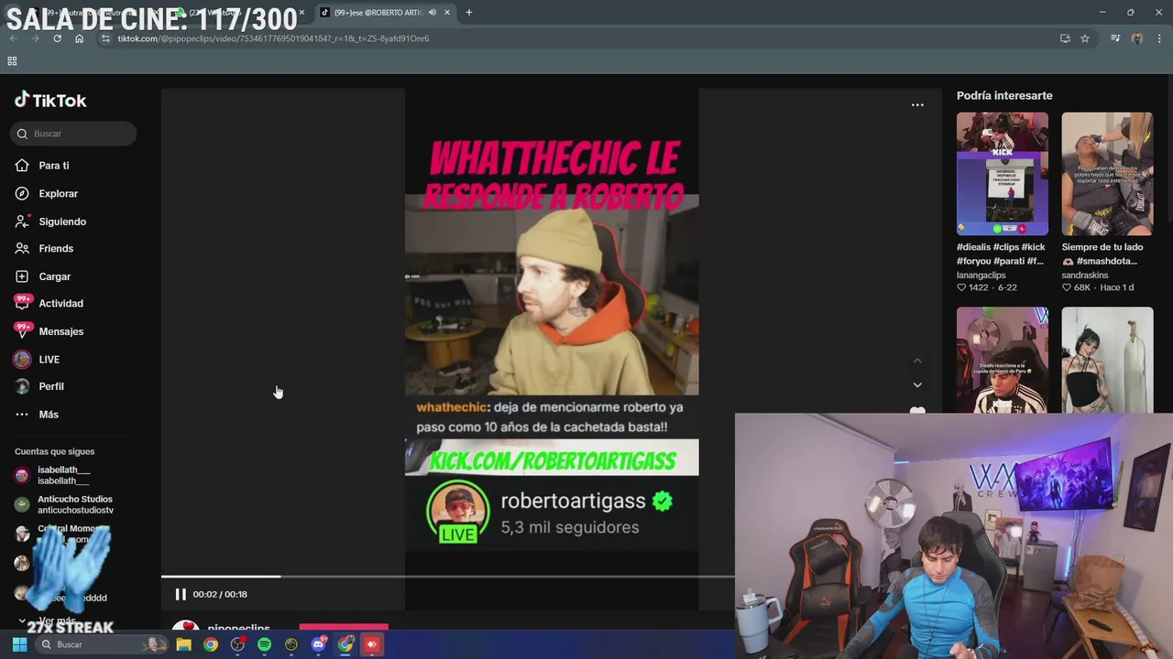
Task: Click install app icon in address bar
Action: pyautogui.click(x=1065, y=38)
